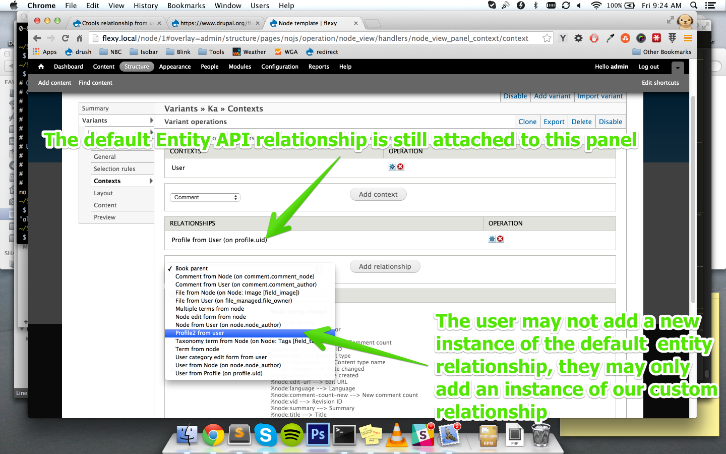Open Selection rules in the sidebar

pos(114,169)
